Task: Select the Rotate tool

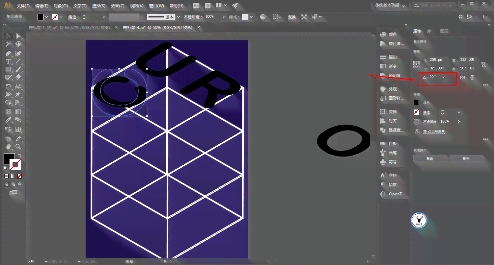Action: pos(9,87)
